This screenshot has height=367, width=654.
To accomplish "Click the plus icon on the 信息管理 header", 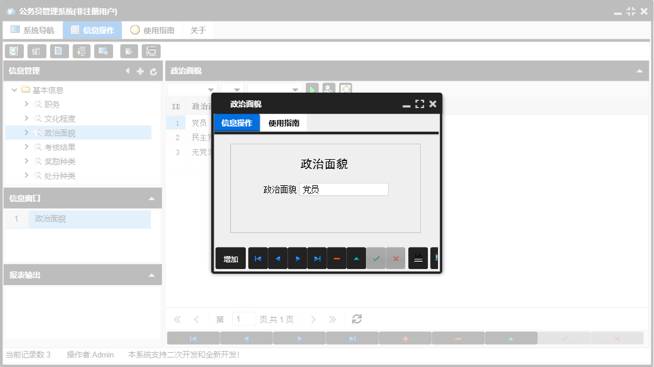I will click(x=140, y=71).
